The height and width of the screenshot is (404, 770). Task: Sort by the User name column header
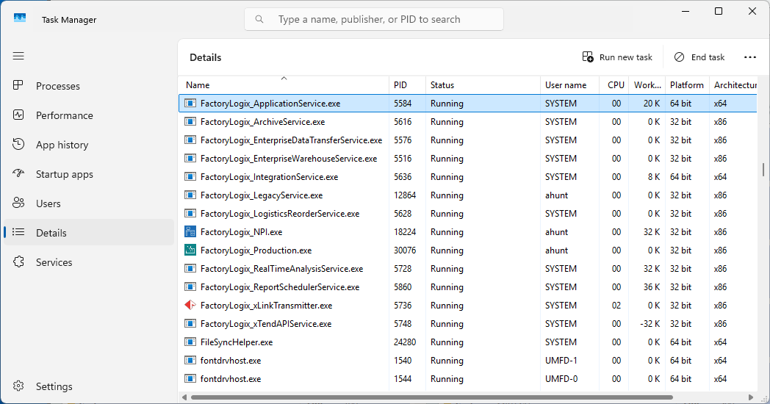(569, 84)
